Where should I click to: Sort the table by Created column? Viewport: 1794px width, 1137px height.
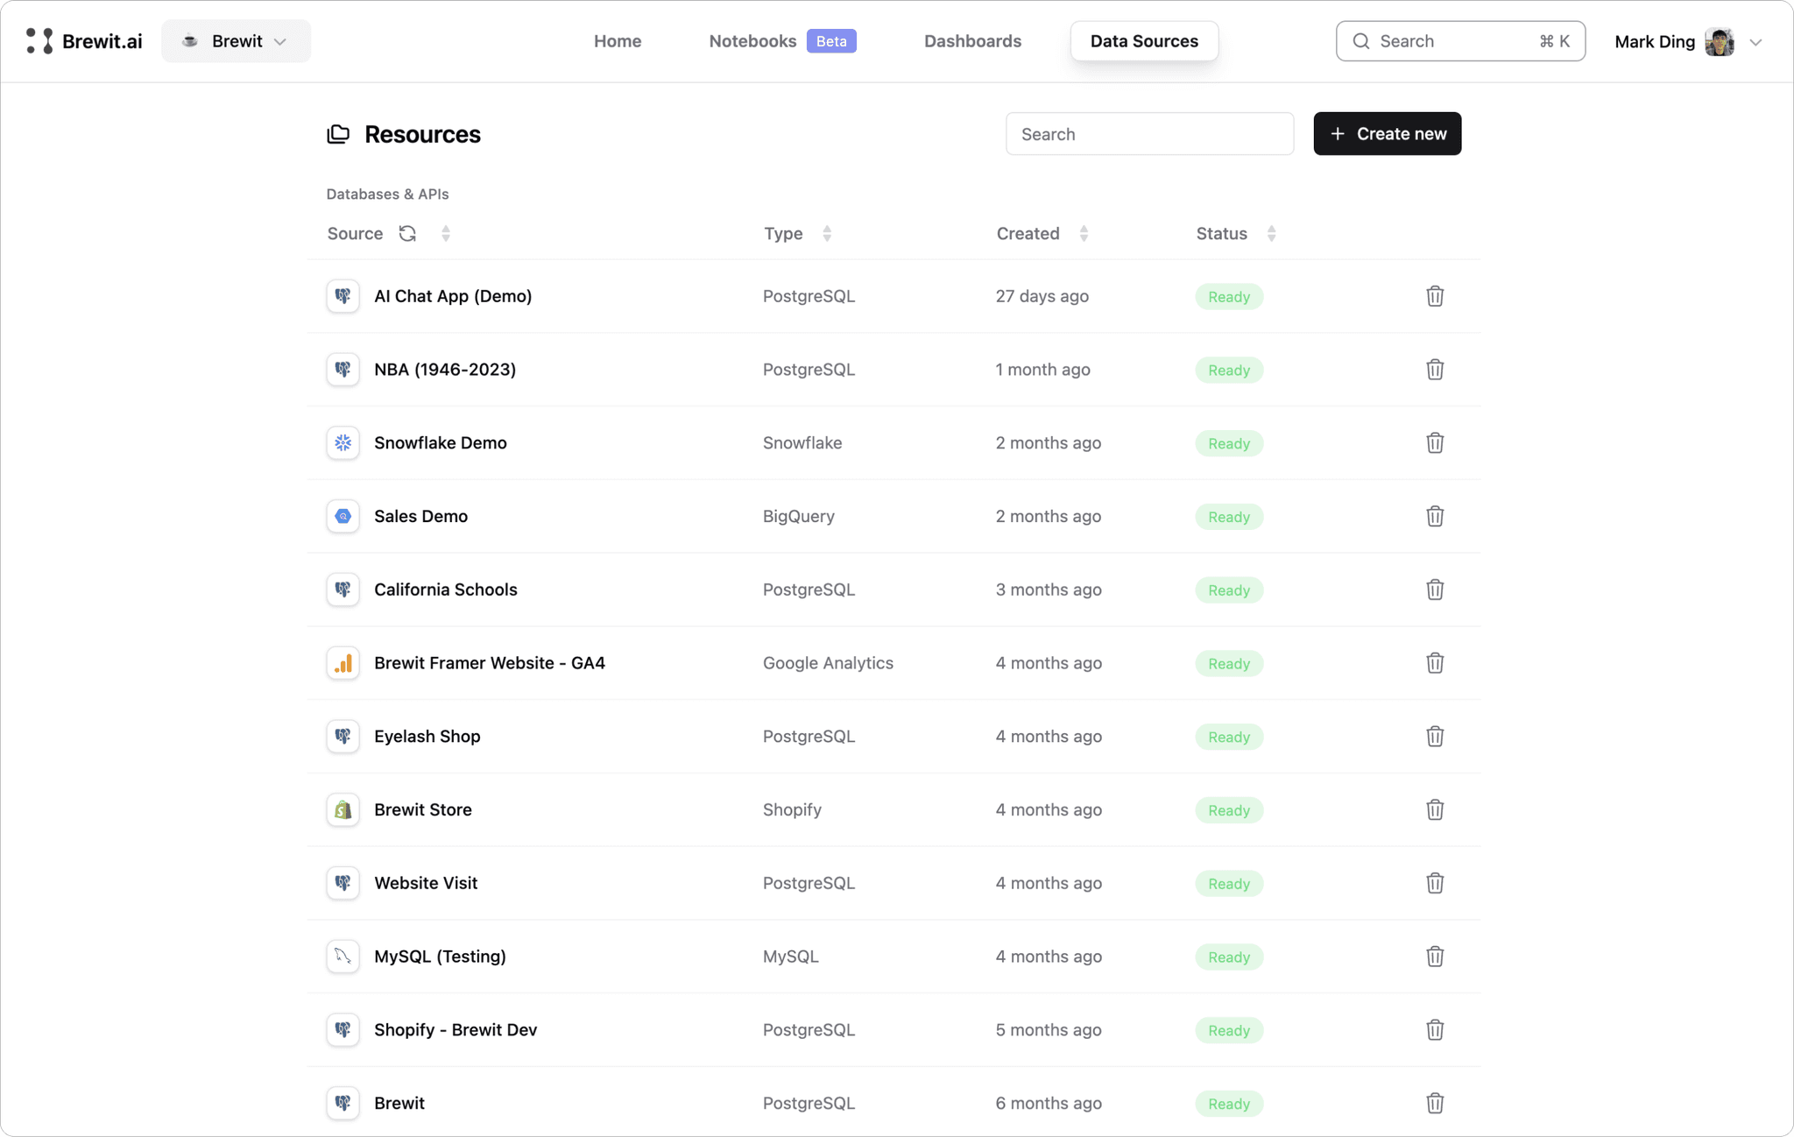pyautogui.click(x=1084, y=233)
